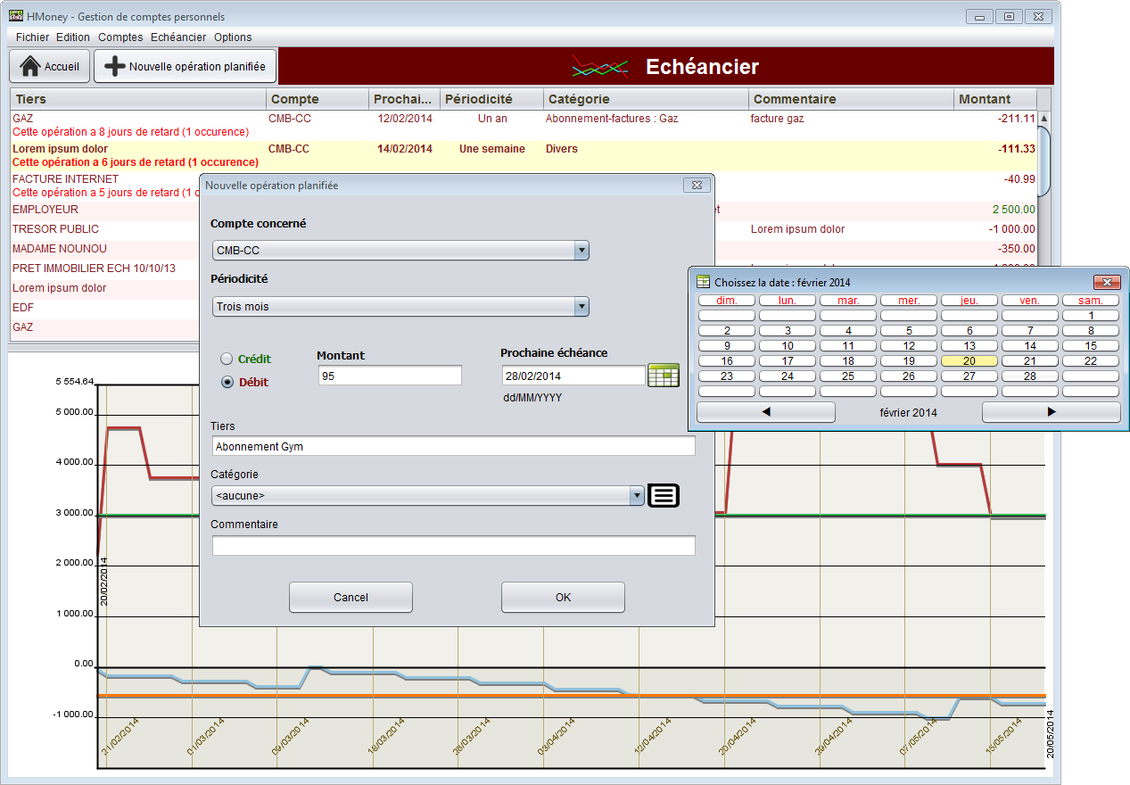Click the OK button in the dialog

coord(563,598)
